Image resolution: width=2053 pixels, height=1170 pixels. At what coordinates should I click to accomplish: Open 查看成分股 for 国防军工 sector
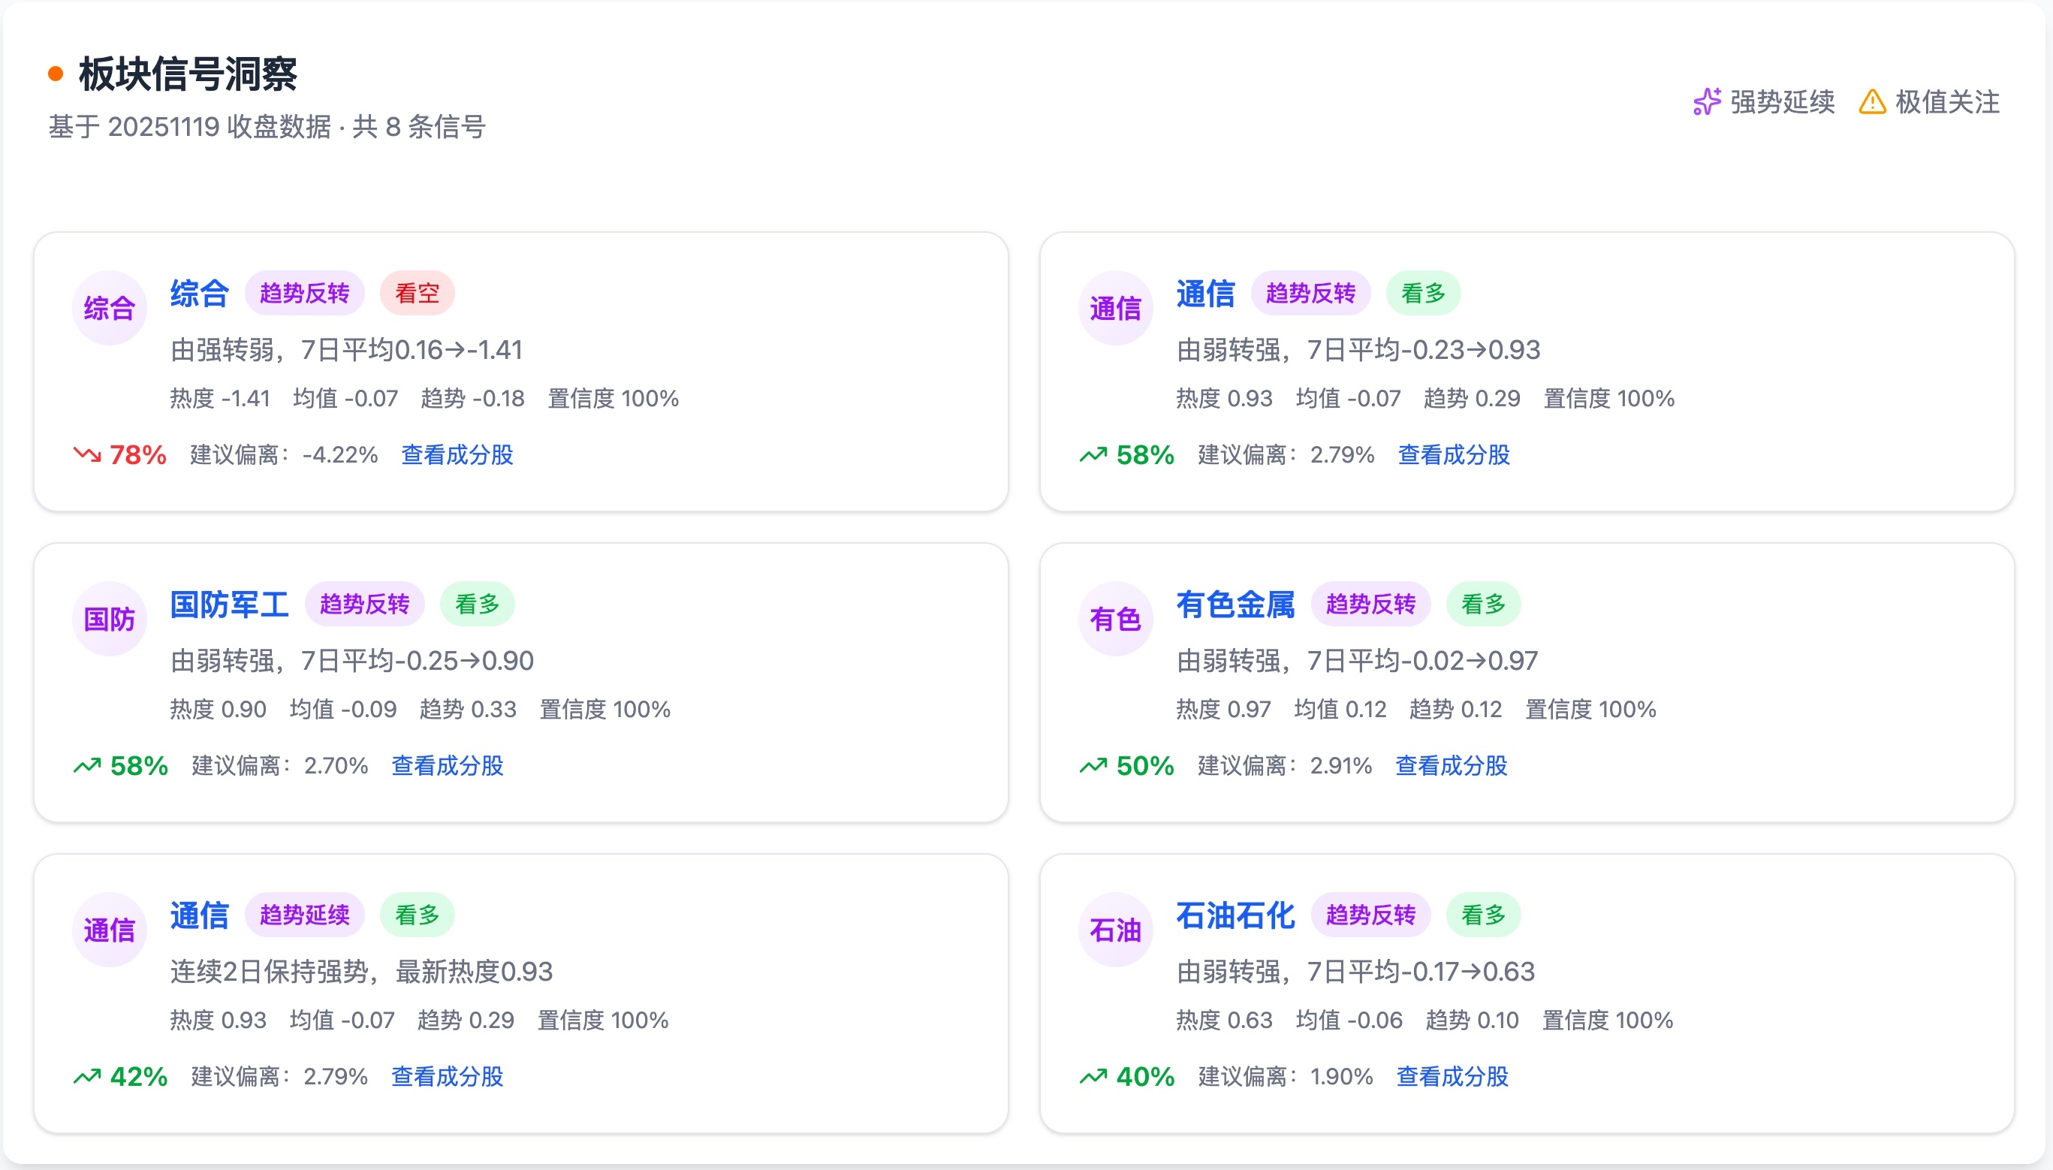[x=447, y=766]
